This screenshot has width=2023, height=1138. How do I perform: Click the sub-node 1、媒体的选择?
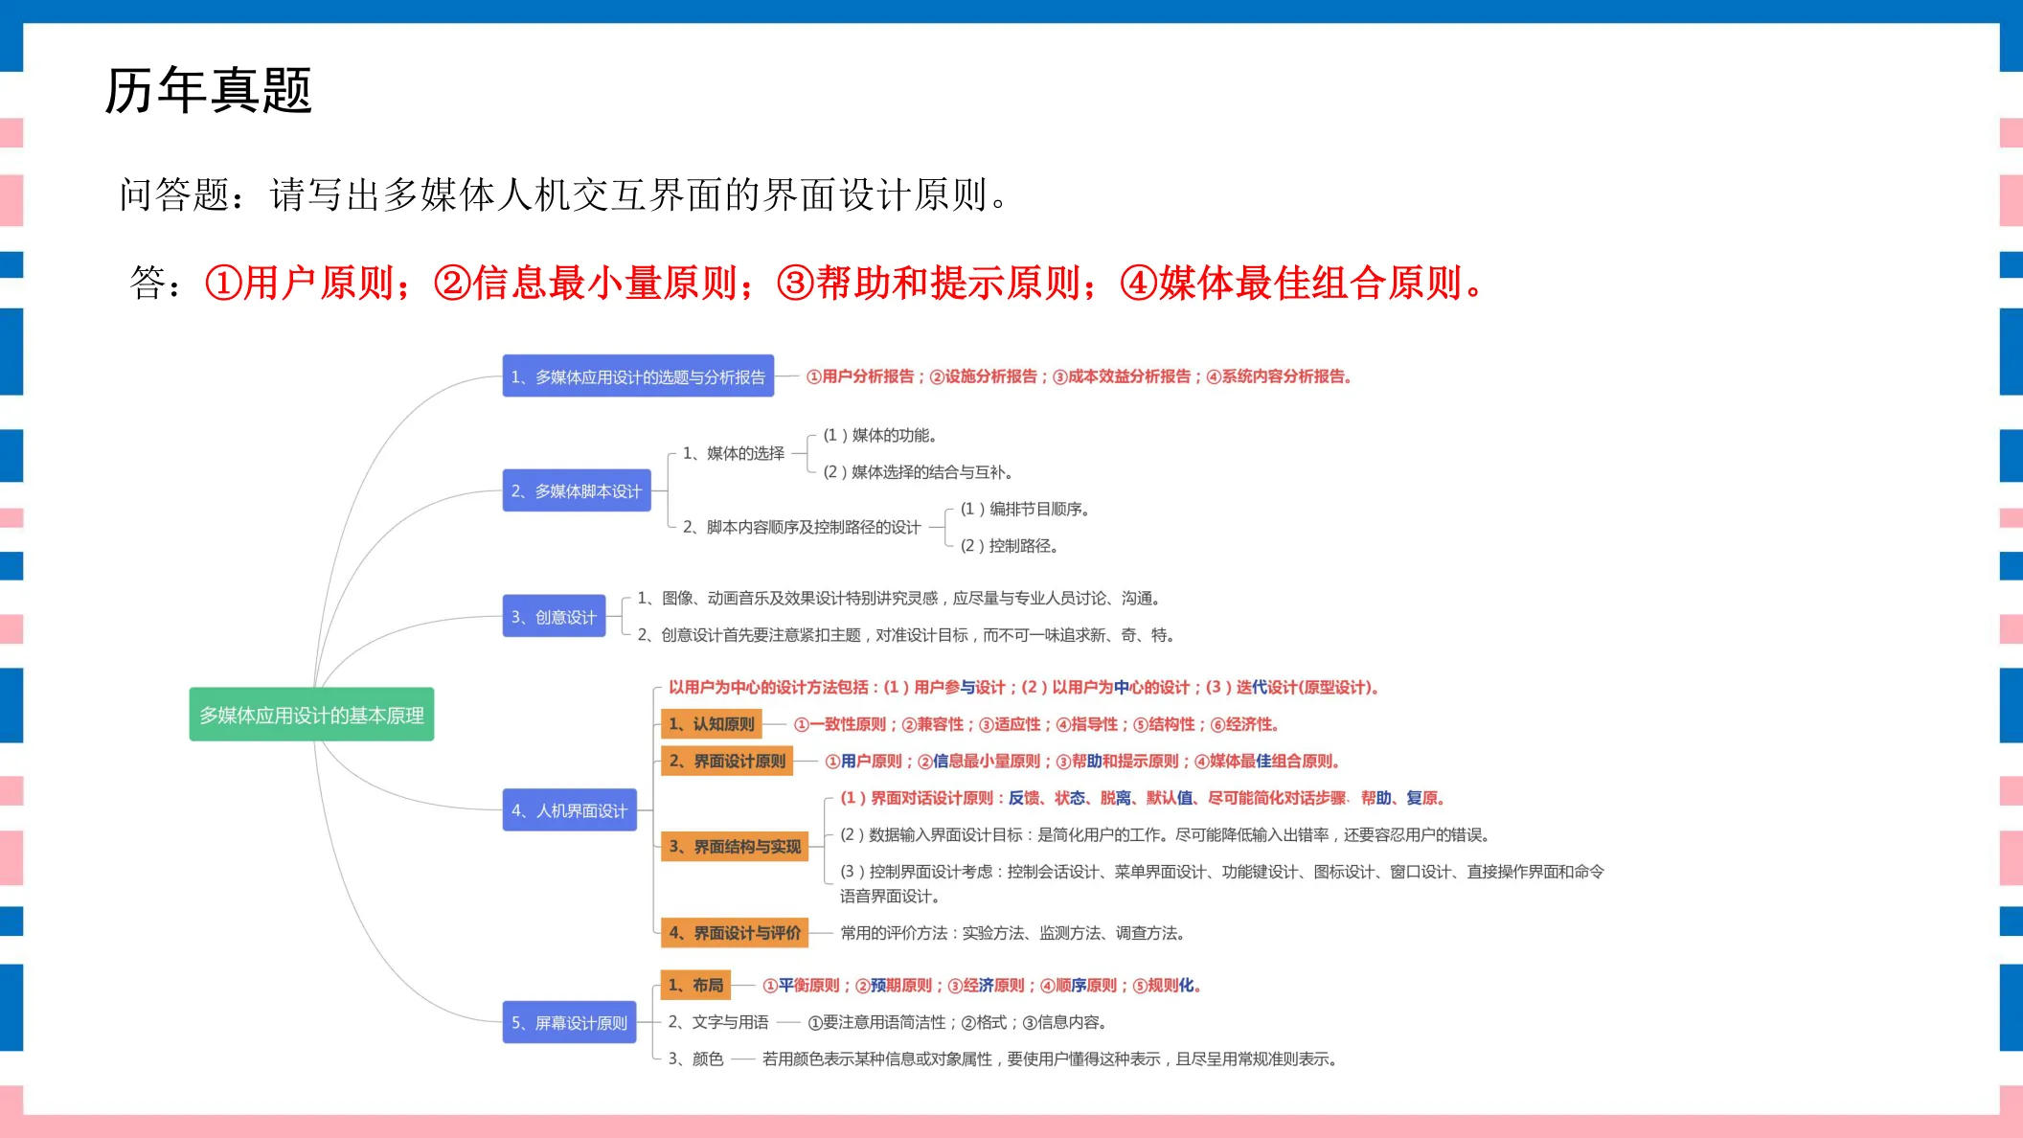(x=733, y=453)
